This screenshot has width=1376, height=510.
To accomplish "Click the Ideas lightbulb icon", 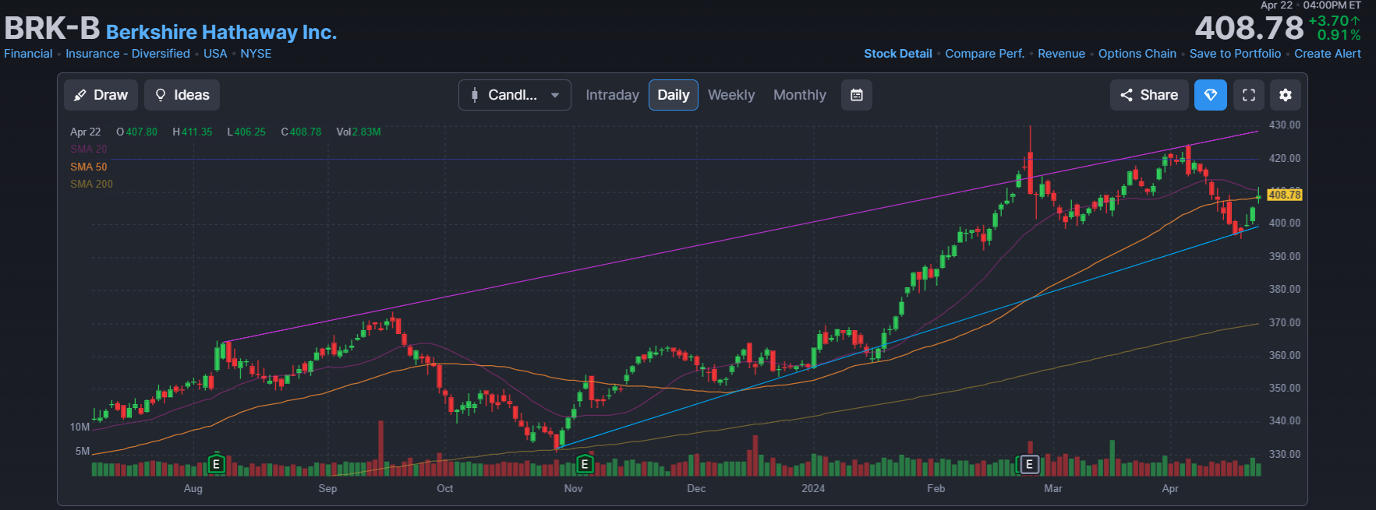I will (161, 95).
